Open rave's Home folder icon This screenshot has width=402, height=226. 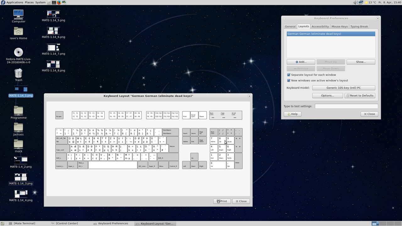[x=19, y=31]
